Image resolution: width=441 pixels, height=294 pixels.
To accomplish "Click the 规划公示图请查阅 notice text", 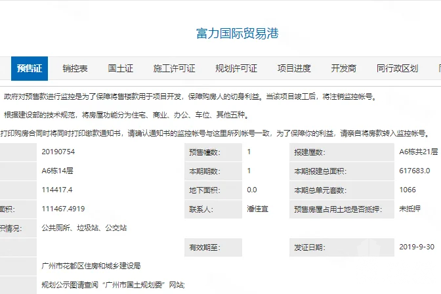I will pyautogui.click(x=113, y=285).
